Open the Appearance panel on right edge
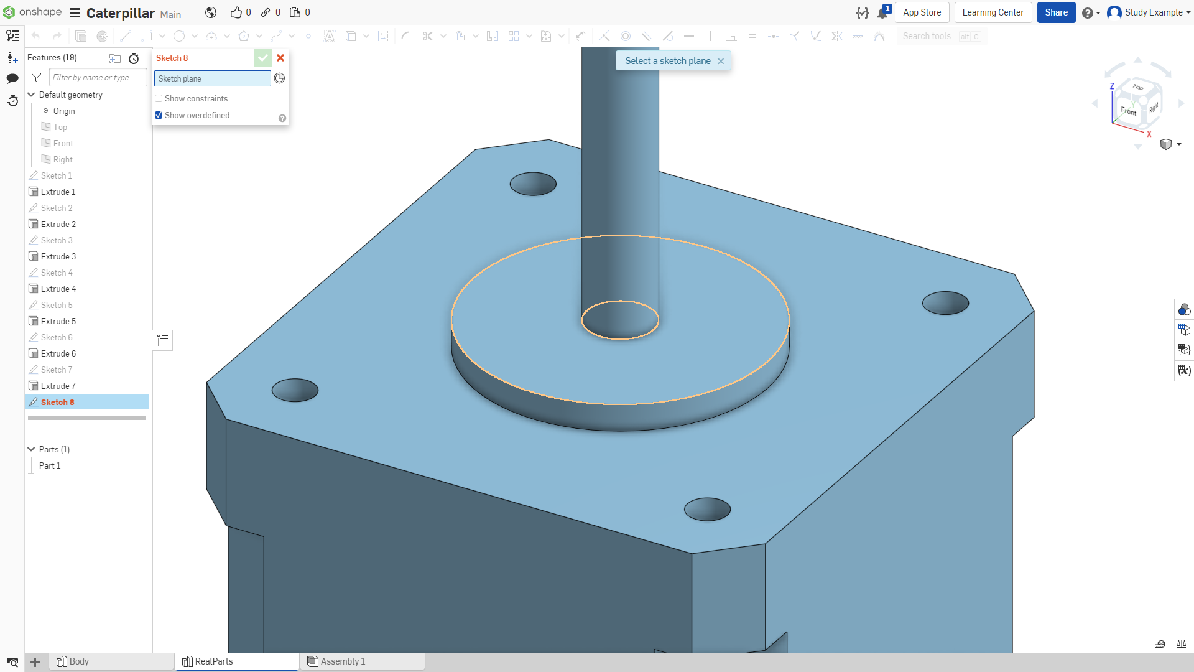 tap(1184, 309)
